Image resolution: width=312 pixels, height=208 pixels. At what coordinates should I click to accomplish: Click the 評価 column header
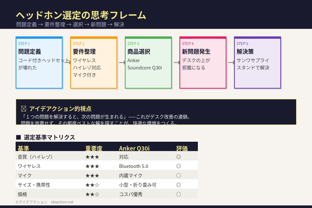pyautogui.click(x=182, y=148)
